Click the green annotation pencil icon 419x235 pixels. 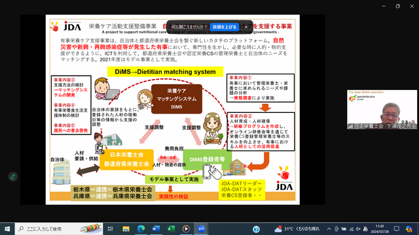coord(12,176)
